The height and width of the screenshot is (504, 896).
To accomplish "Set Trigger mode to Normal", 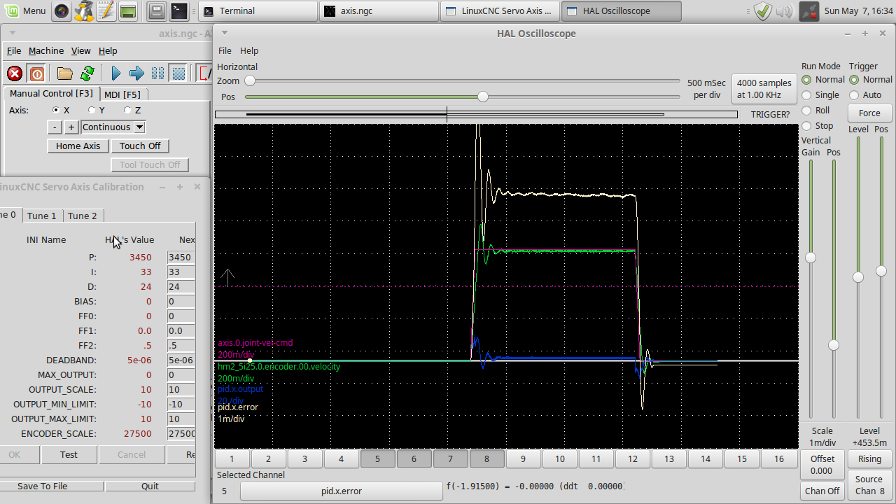I will pyautogui.click(x=854, y=80).
